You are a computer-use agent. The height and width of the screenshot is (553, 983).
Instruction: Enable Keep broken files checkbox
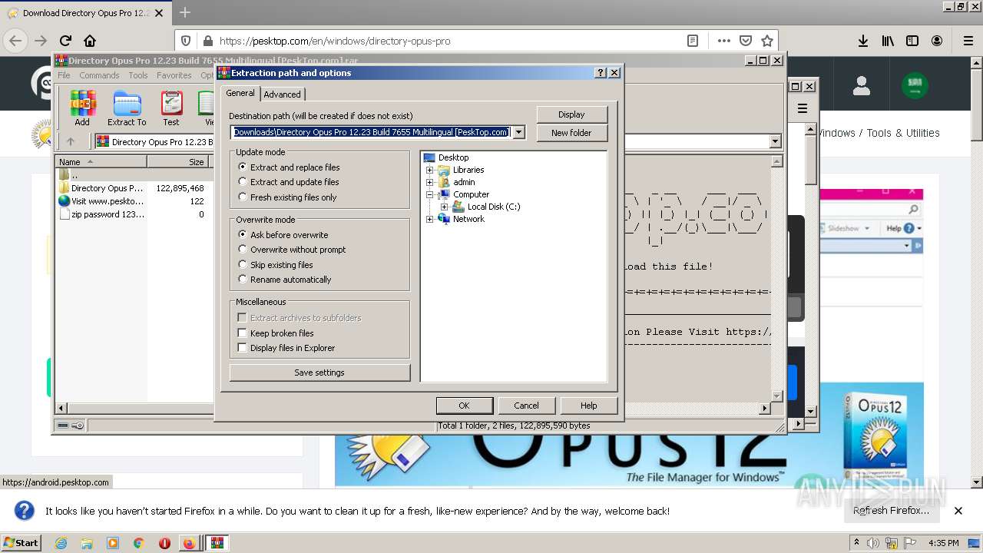point(242,333)
